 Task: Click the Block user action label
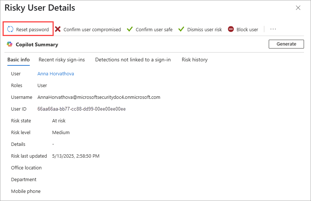pos(247,30)
